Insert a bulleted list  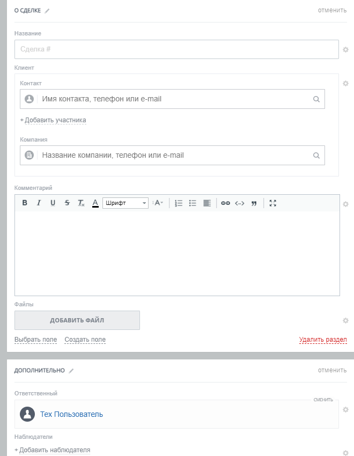(x=193, y=203)
